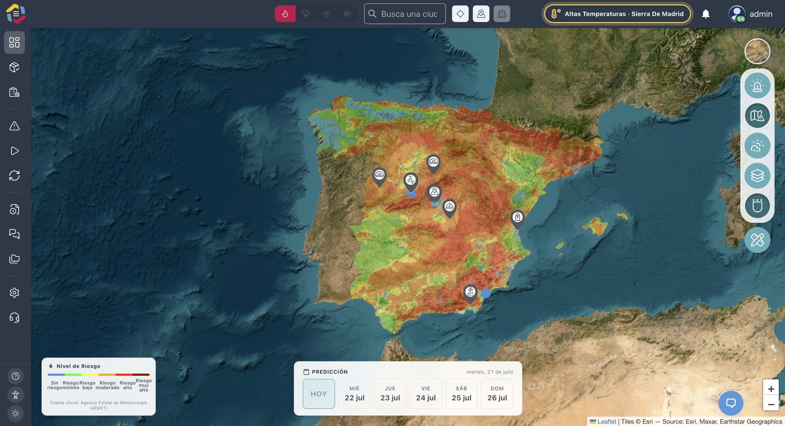Open the main menu logo button
Image resolution: width=785 pixels, height=426 pixels.
[x=16, y=14]
